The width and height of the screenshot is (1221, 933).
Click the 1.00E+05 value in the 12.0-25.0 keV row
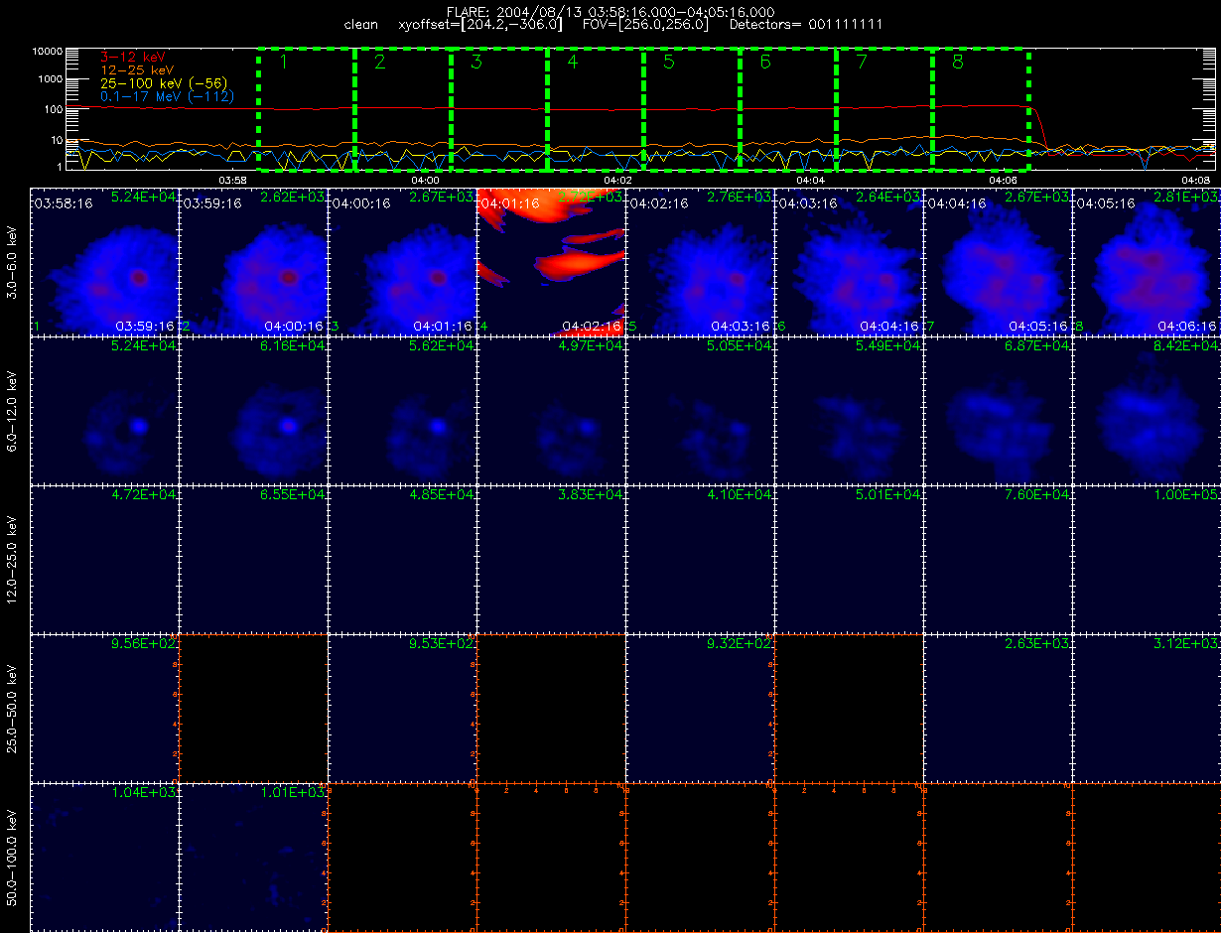click(x=1187, y=495)
